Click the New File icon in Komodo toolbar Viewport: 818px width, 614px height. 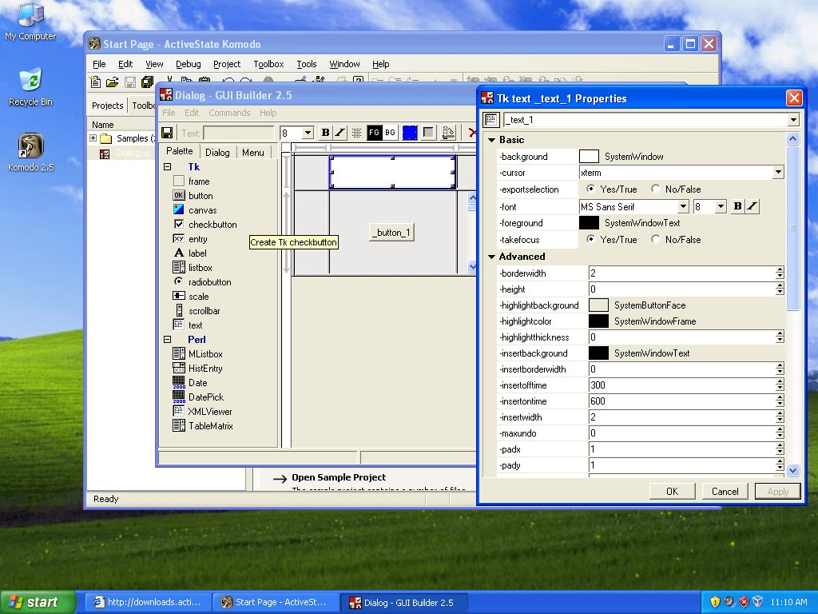(x=96, y=82)
